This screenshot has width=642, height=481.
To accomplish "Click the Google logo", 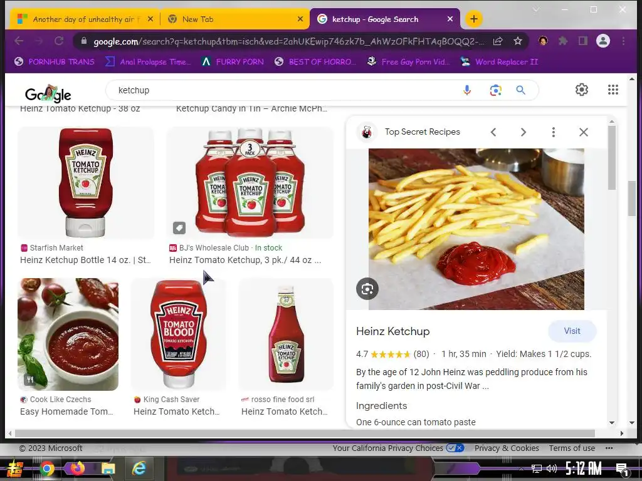I will click(x=48, y=94).
